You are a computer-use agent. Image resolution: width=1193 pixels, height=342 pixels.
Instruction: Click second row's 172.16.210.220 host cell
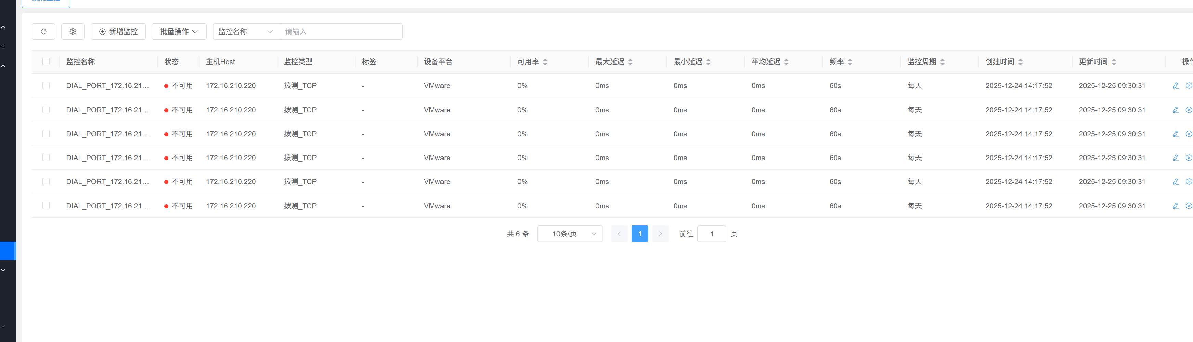[x=231, y=110]
